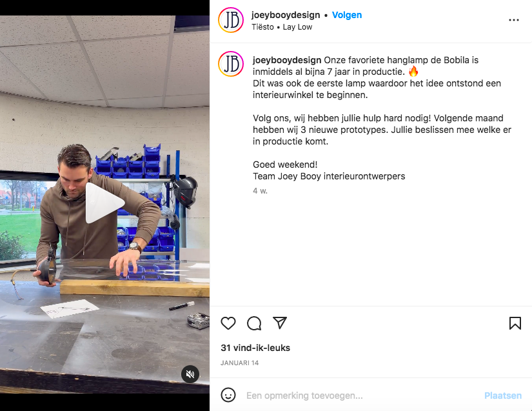This screenshot has height=411, width=532.
Task: Click the fire emoji in the caption
Action: pos(413,71)
